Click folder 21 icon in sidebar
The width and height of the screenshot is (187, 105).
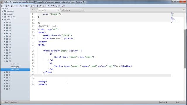tap(7, 56)
